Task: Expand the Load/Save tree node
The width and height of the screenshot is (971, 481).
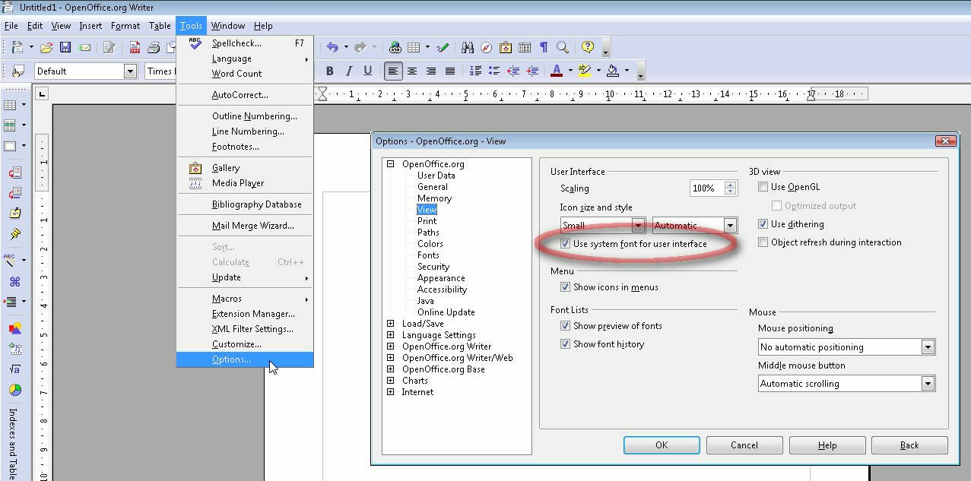Action: pyautogui.click(x=391, y=324)
